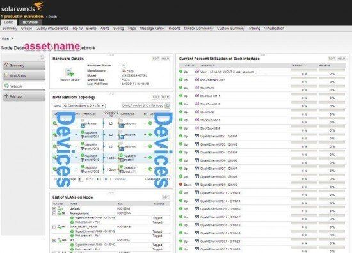Image resolution: width=352 pixels, height=253 pixels.
Task: Open Help for Percent Utilization panel
Action: point(341,59)
